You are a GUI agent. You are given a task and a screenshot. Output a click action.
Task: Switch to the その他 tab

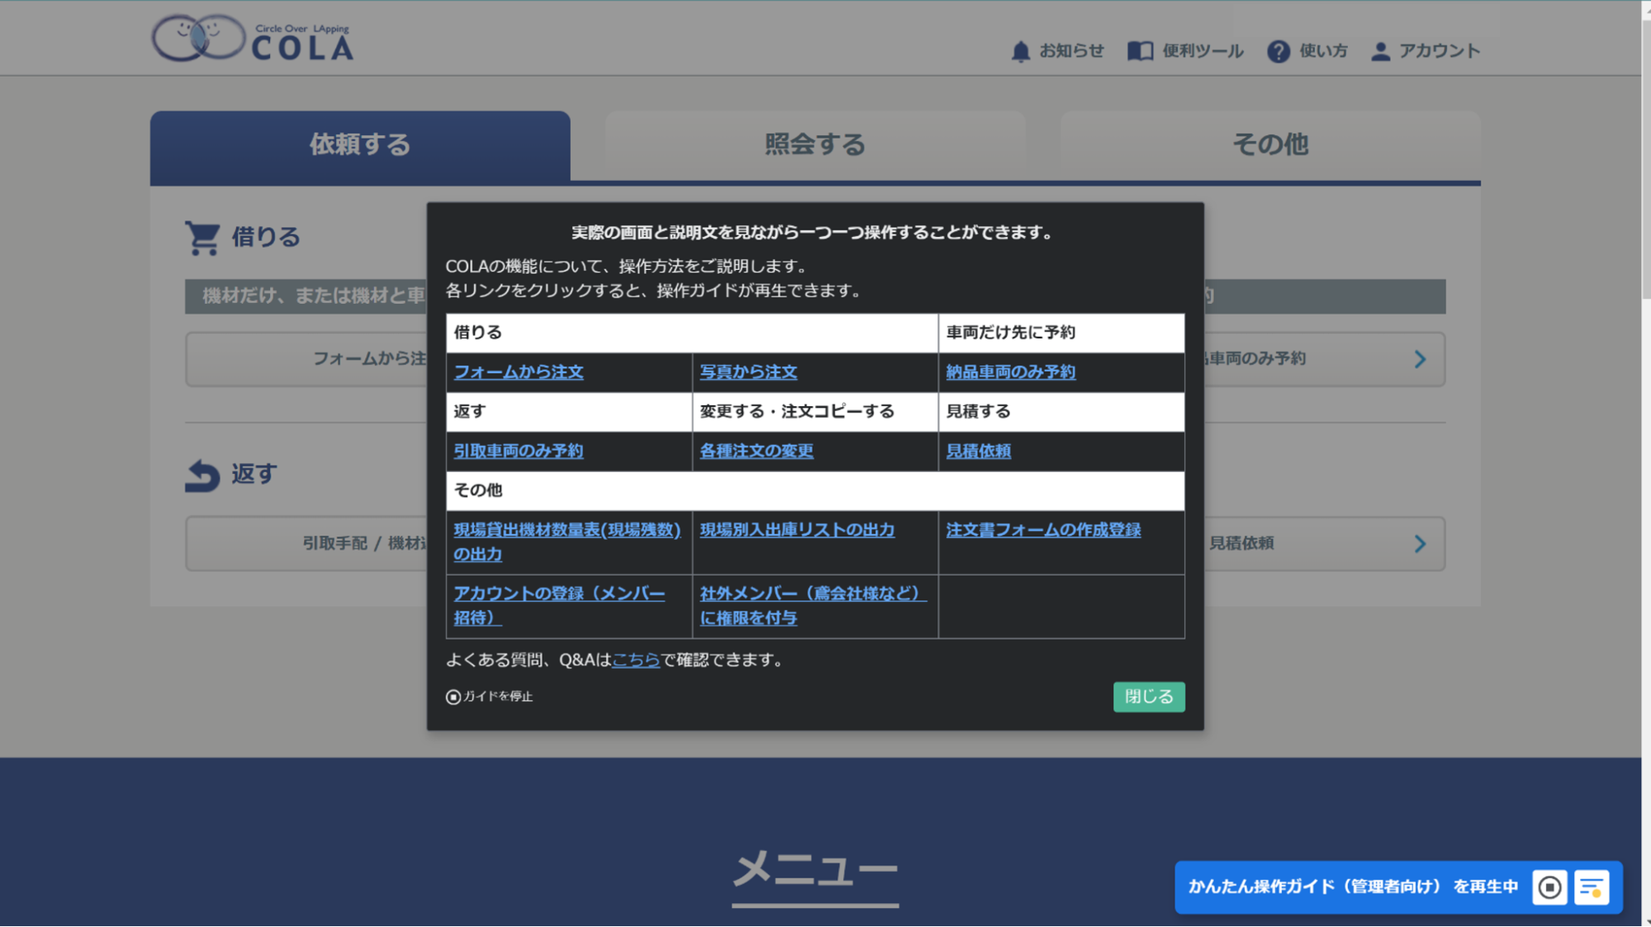pos(1269,144)
